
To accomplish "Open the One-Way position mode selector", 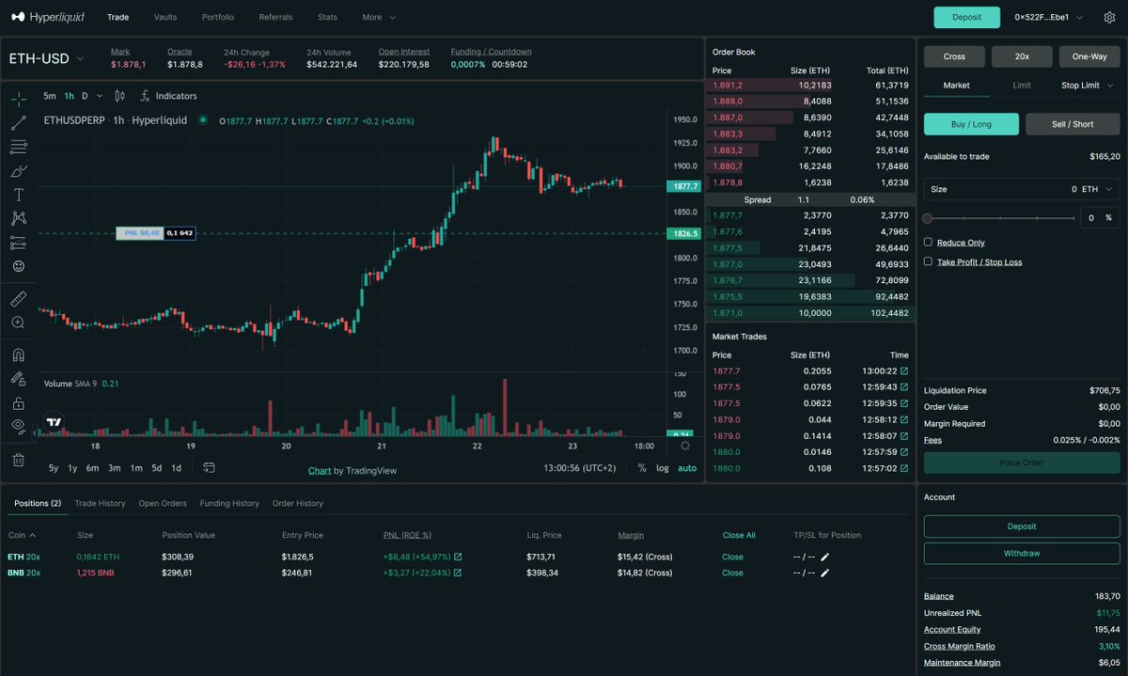I will coord(1089,56).
